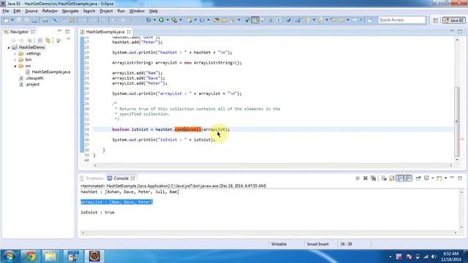The height and width of the screenshot is (263, 468).
Task: Click inside the Quick Access search field
Action: [401, 20]
